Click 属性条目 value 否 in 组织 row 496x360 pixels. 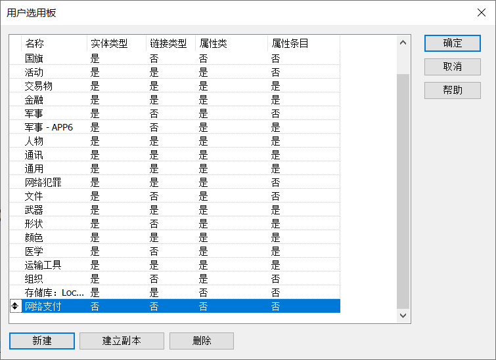pos(275,279)
